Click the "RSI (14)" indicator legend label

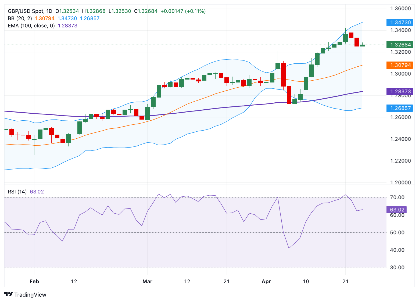[x=17, y=192]
